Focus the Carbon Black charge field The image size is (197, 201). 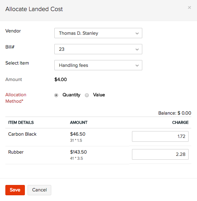(x=160, y=136)
